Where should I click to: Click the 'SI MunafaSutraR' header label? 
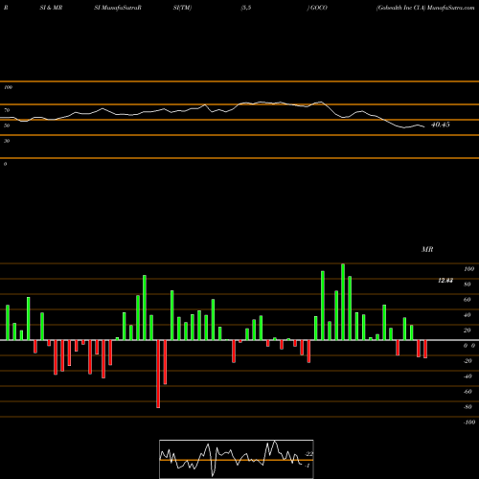point(118,8)
